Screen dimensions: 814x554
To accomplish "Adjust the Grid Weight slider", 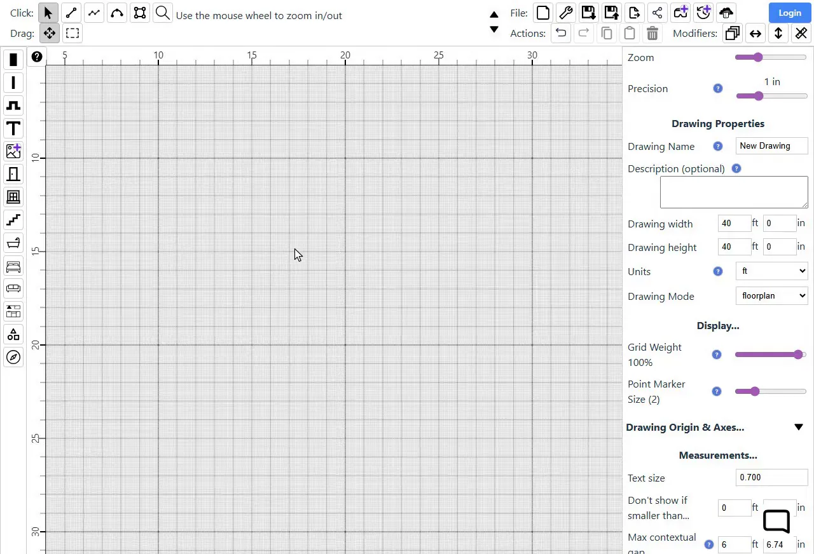I will click(771, 355).
